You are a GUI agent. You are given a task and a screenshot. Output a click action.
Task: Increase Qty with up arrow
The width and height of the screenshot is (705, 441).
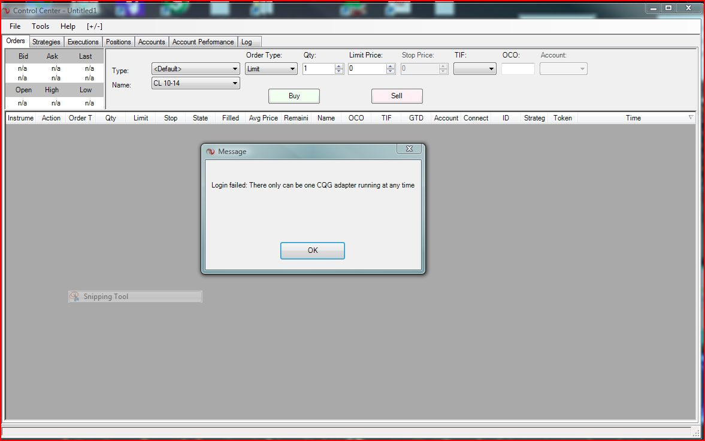[339, 66]
